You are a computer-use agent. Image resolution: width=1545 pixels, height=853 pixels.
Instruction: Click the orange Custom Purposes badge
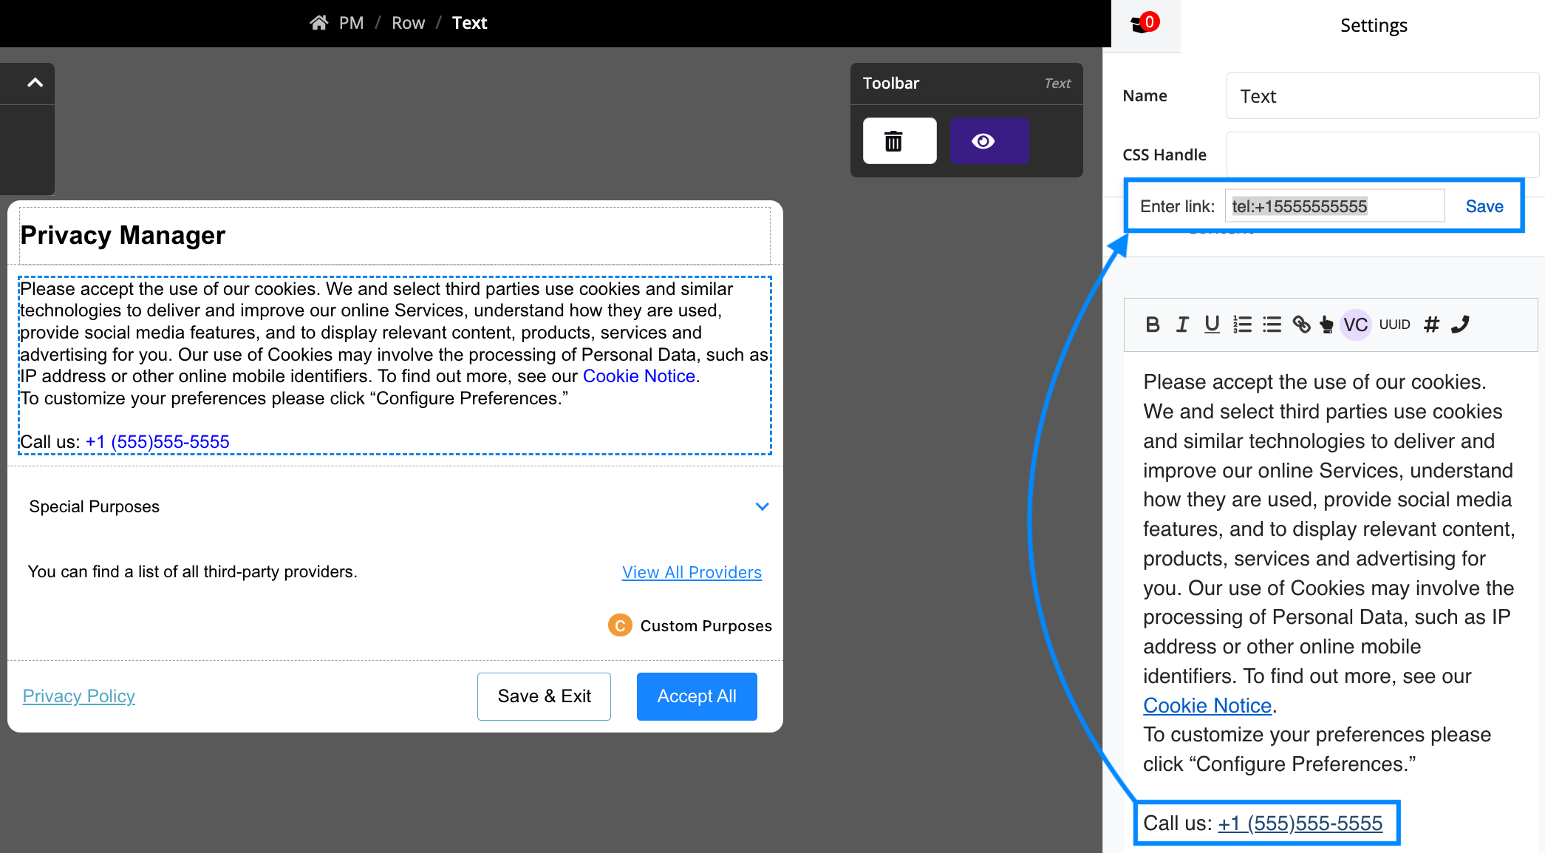[x=620, y=625]
